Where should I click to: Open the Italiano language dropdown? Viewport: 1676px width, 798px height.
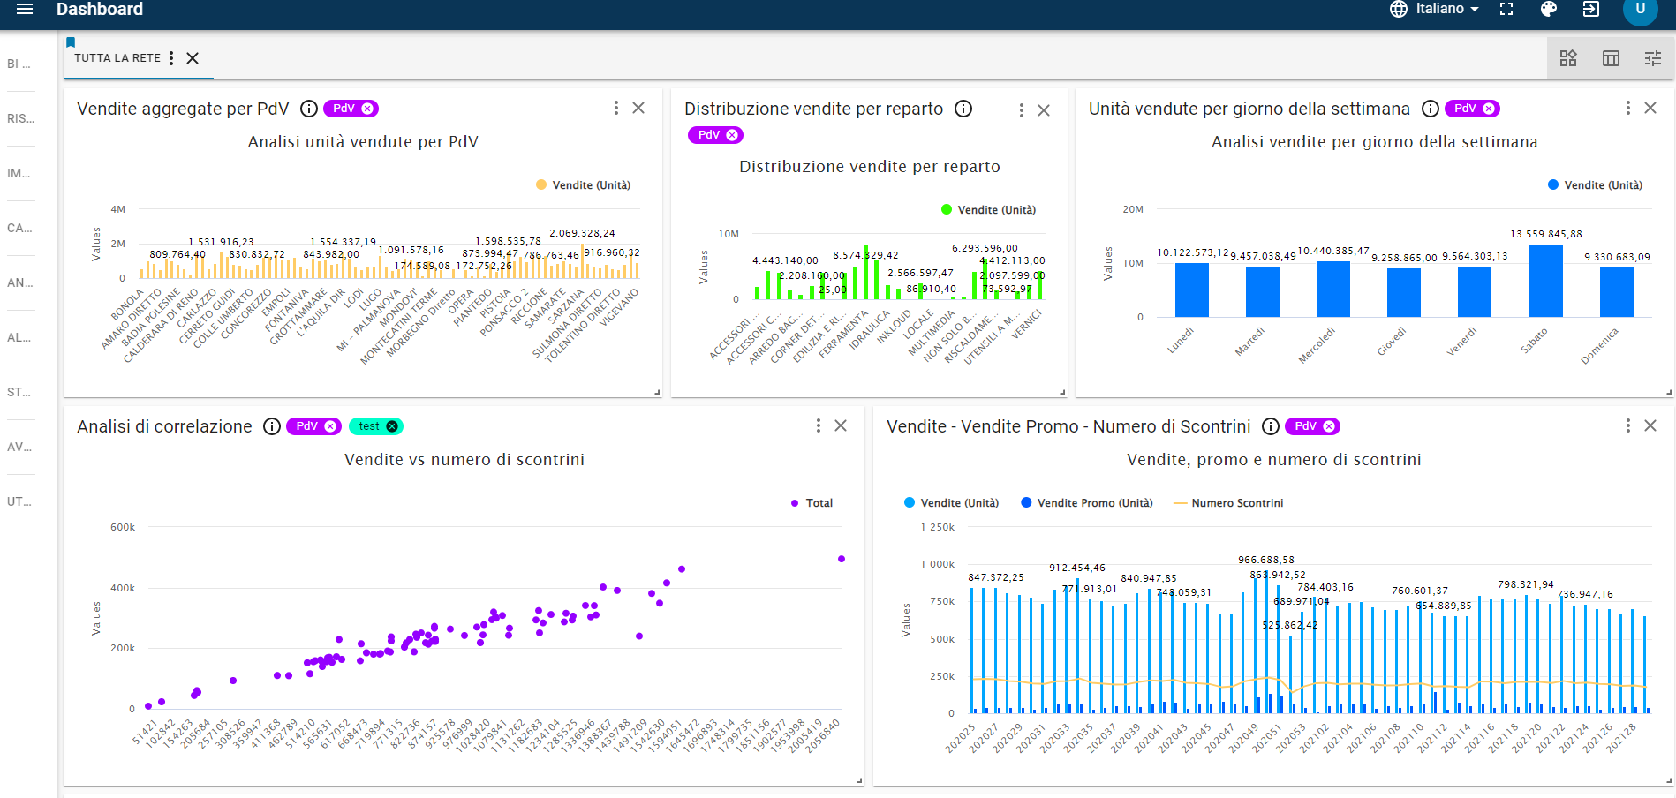[x=1435, y=9]
